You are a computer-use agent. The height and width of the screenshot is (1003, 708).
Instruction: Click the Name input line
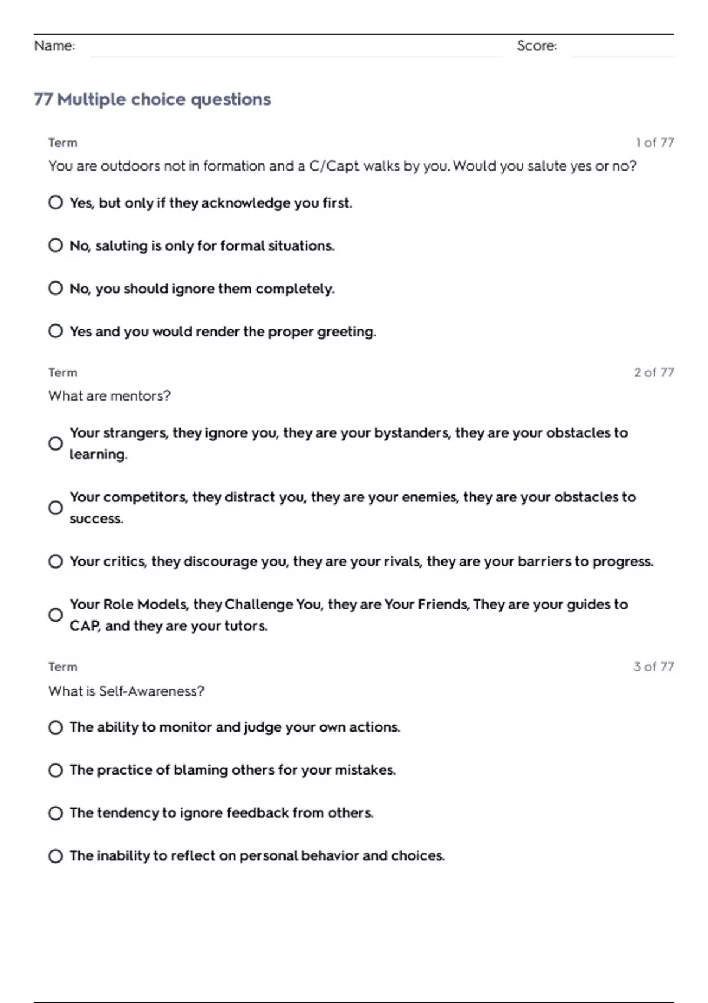pyautogui.click(x=296, y=47)
